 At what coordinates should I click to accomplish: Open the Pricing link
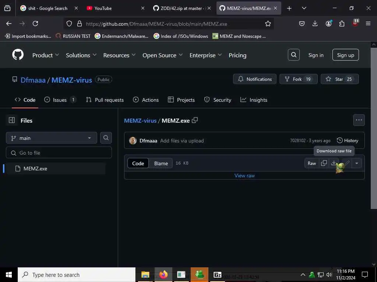(237, 55)
